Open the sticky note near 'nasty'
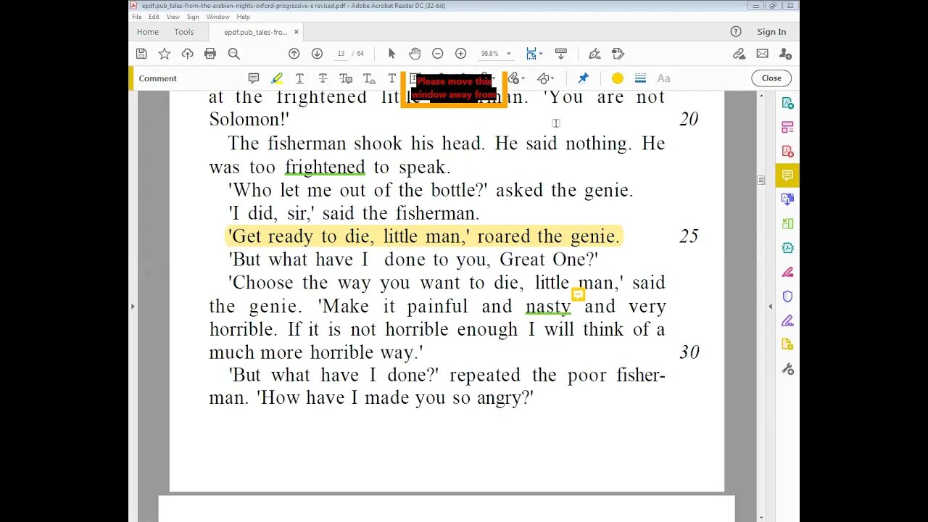Viewport: 928px width, 522px height. click(x=578, y=294)
